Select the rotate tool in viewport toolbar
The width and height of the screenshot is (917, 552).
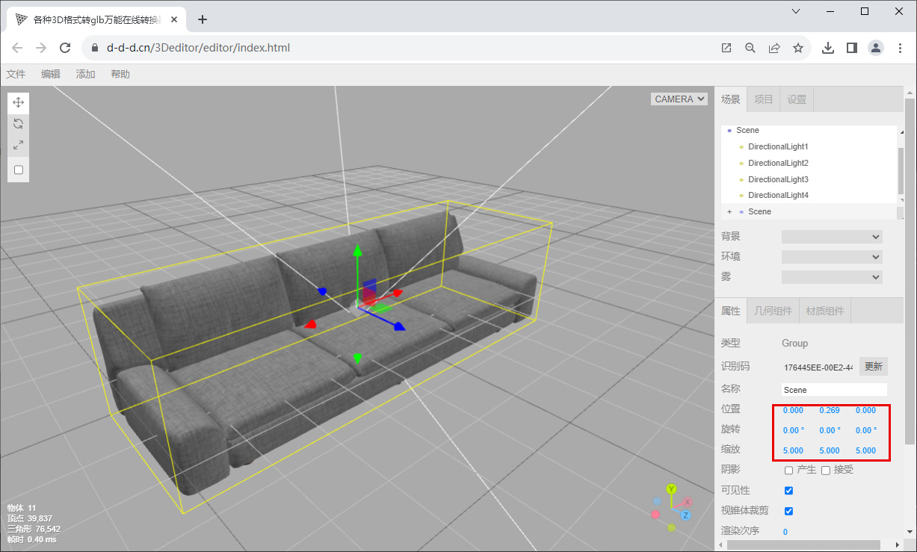point(19,124)
